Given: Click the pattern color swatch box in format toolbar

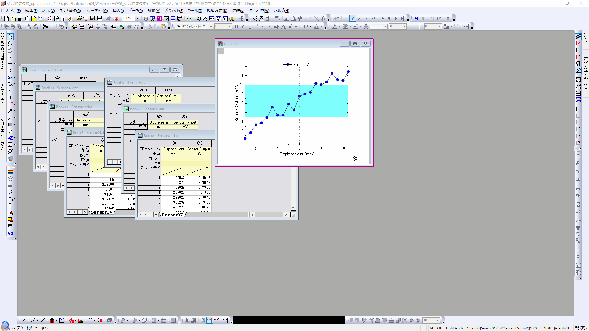Looking at the screenshot, I should pyautogui.click(x=414, y=27).
